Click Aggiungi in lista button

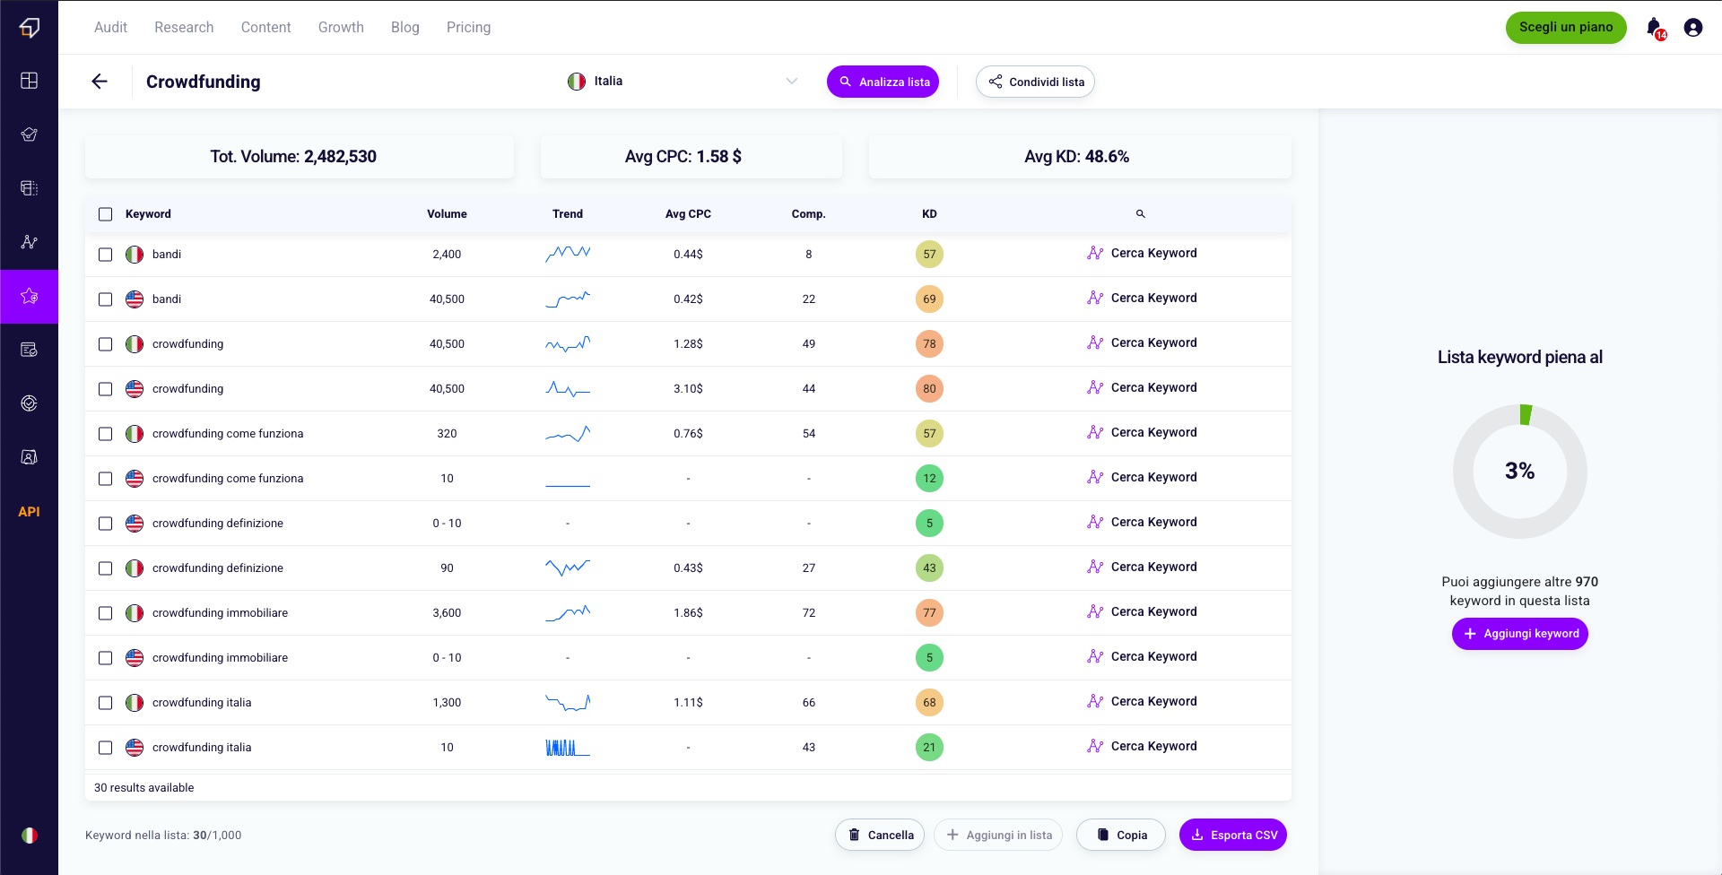(x=998, y=835)
